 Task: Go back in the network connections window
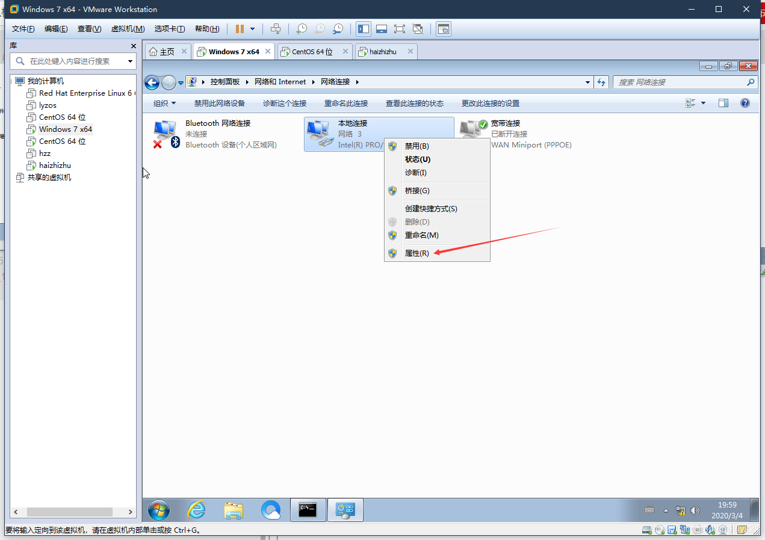(152, 82)
